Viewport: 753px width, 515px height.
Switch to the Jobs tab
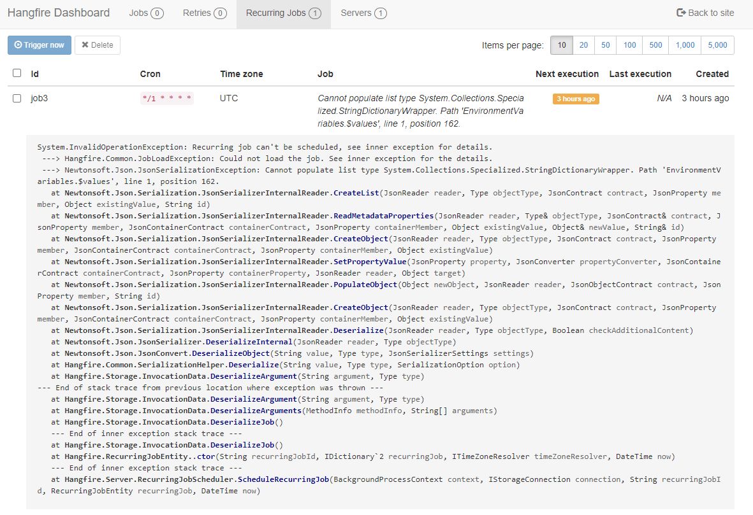pos(146,13)
